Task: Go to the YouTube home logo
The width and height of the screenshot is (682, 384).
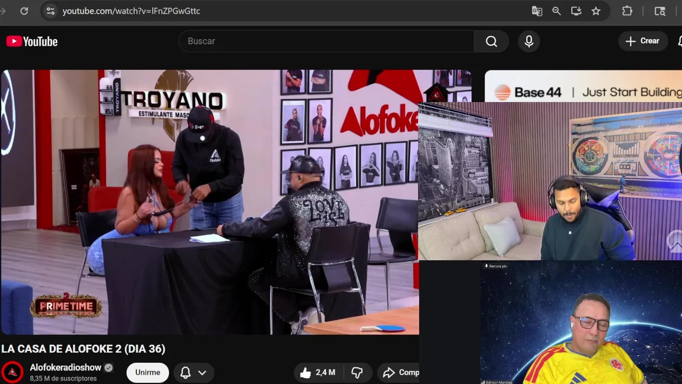Action: pyautogui.click(x=32, y=41)
